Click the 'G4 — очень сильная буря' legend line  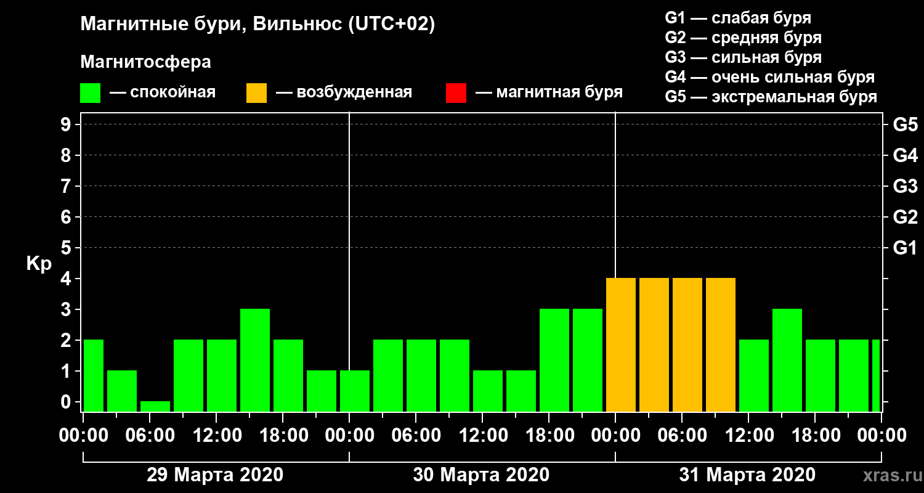pos(770,77)
